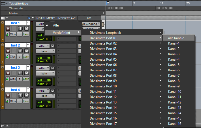The width and height of the screenshot is (201, 128).
Task: Record-enable the Inst 3 track
Action: click(8, 73)
